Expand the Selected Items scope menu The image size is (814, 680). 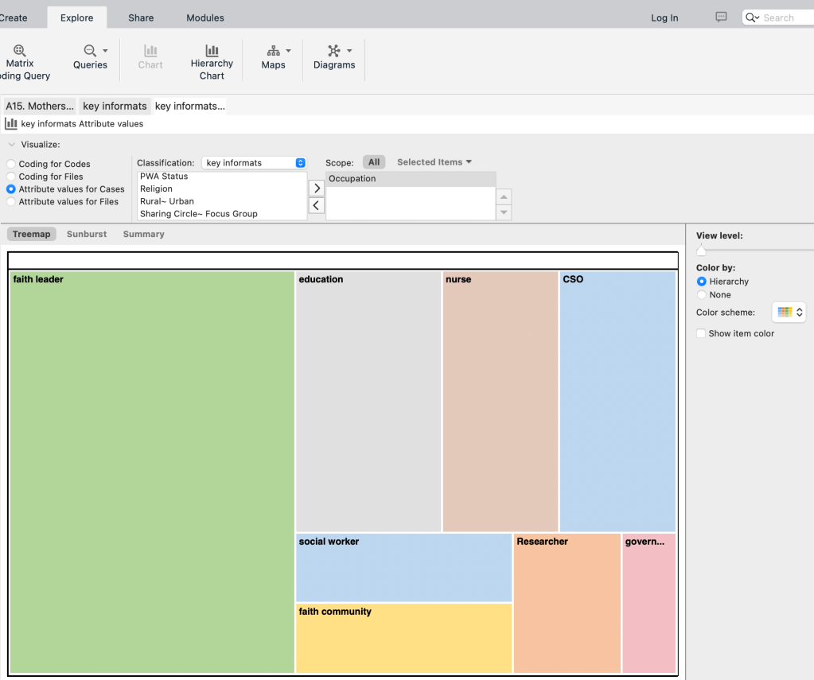(x=434, y=162)
